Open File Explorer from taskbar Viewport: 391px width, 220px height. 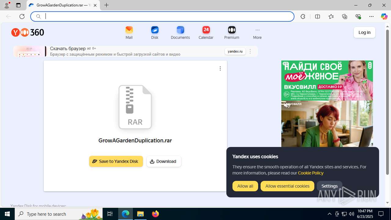[141, 214]
